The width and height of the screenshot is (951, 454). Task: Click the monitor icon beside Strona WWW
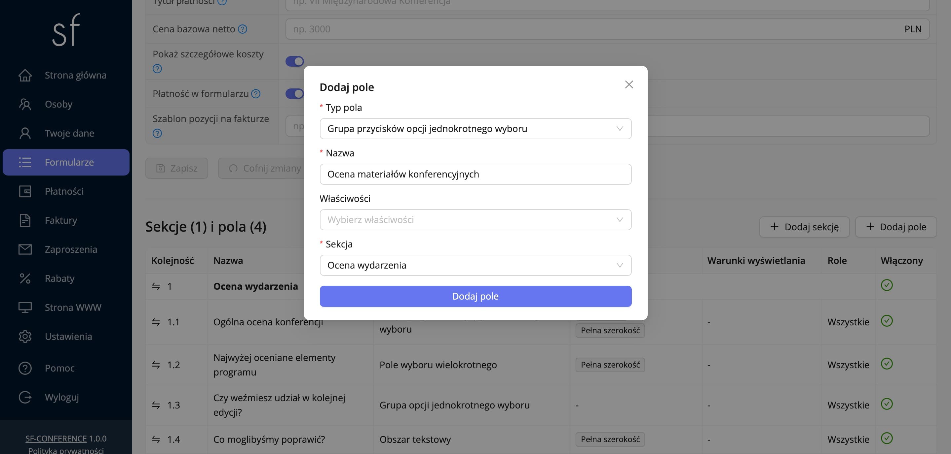point(25,307)
